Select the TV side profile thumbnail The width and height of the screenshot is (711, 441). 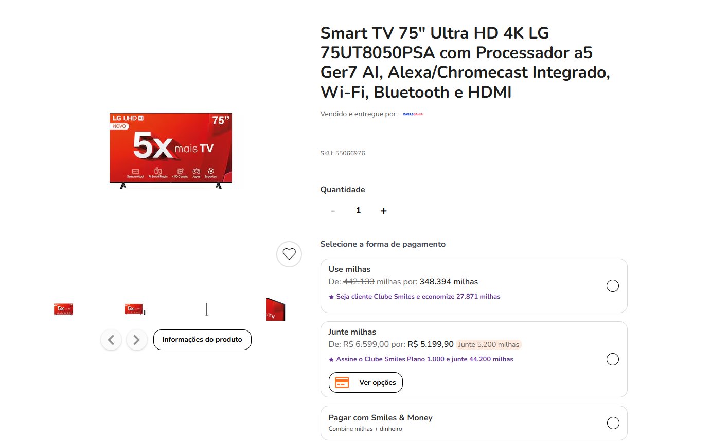point(206,309)
